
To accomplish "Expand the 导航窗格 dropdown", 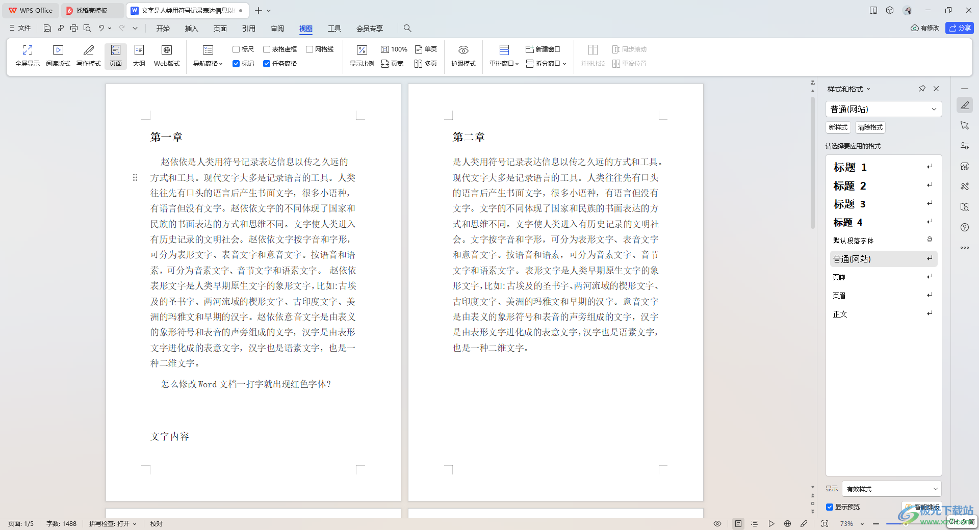I will pos(208,64).
